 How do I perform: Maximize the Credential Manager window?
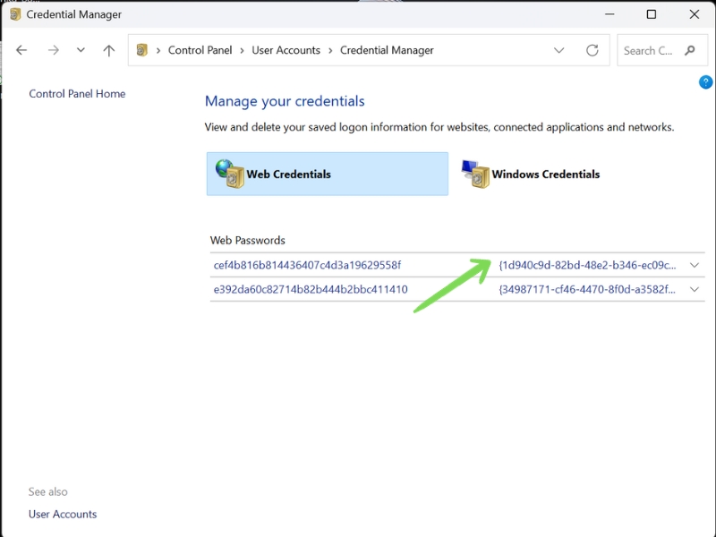pos(652,14)
